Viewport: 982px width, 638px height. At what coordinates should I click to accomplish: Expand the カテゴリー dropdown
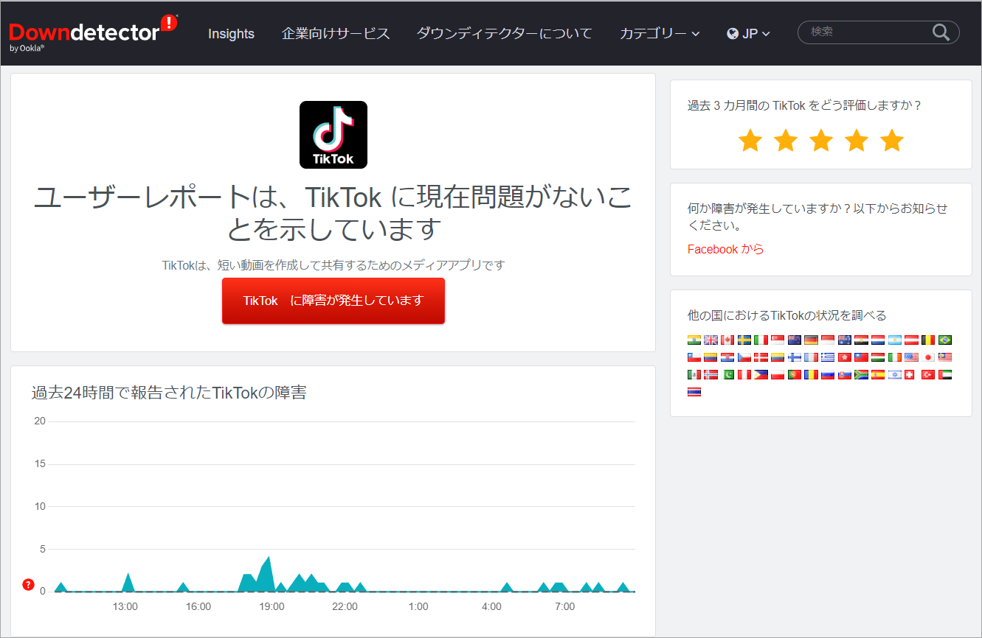click(x=660, y=33)
